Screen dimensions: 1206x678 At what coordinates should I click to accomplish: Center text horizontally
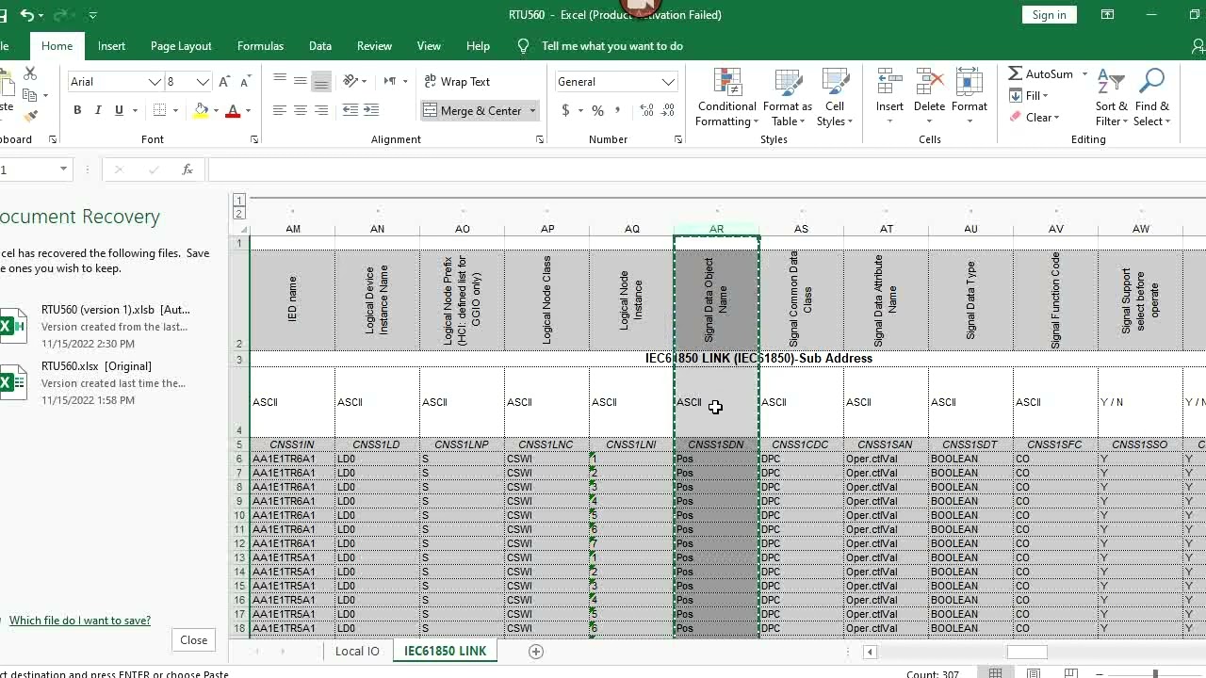click(301, 110)
